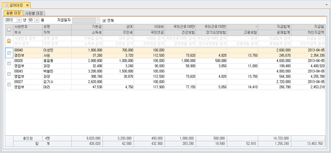Click the 1,500,000 bonus cell
This screenshot has width=331, height=153.
tap(118, 71)
